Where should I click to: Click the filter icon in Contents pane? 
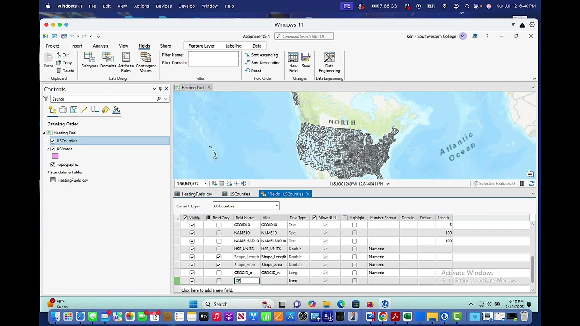[x=46, y=99]
